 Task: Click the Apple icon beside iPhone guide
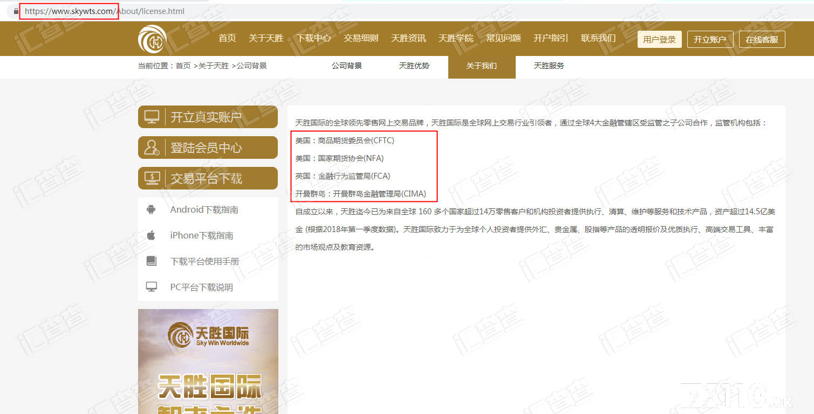pos(151,235)
